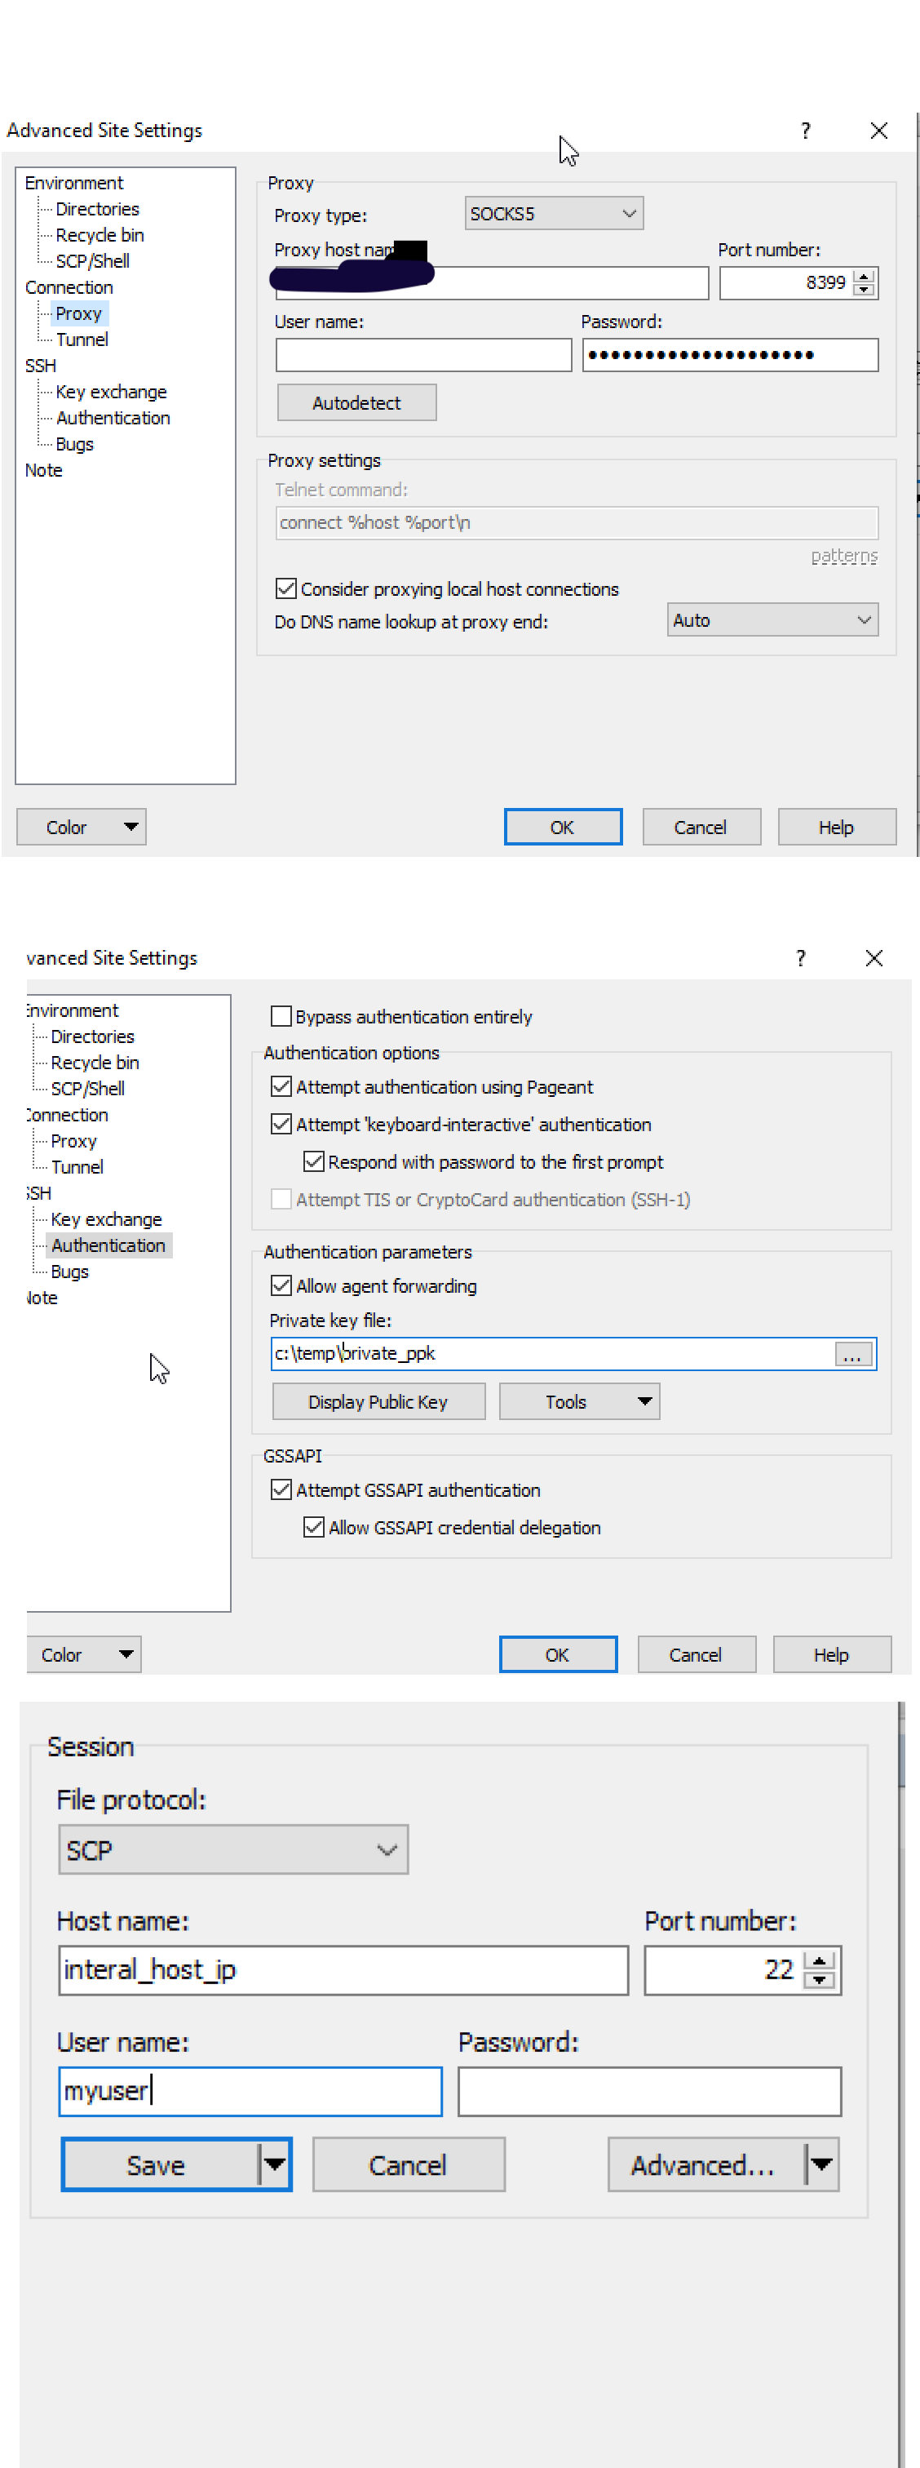Disable Allow GSSAPI credential delegation
The image size is (920, 2468).
(314, 1527)
